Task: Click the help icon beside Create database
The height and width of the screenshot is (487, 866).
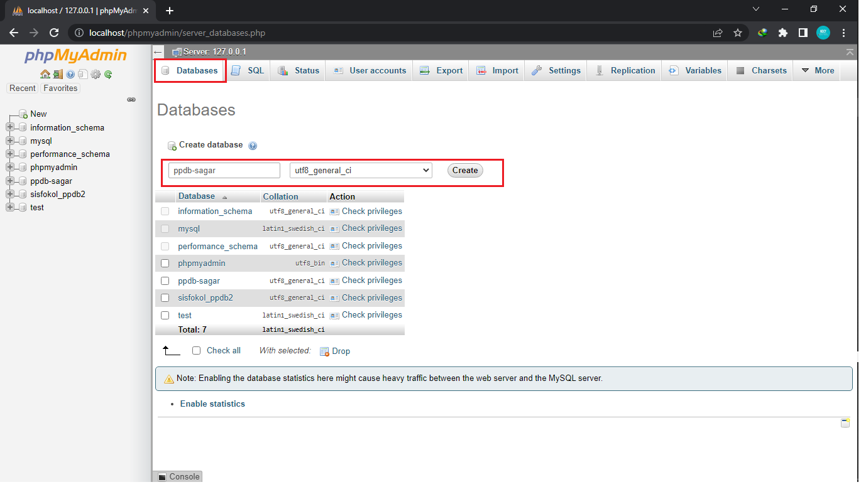Action: [x=253, y=146]
